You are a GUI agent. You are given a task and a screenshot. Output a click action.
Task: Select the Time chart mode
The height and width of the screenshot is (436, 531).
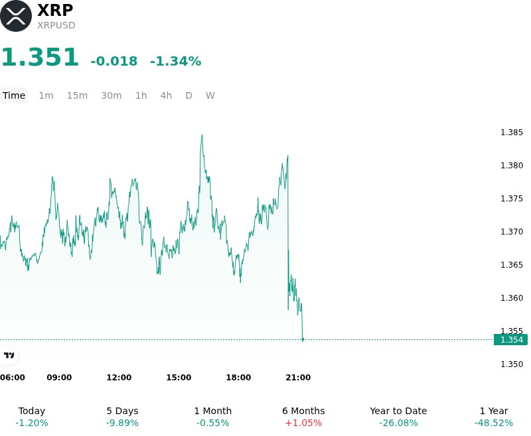coord(14,95)
